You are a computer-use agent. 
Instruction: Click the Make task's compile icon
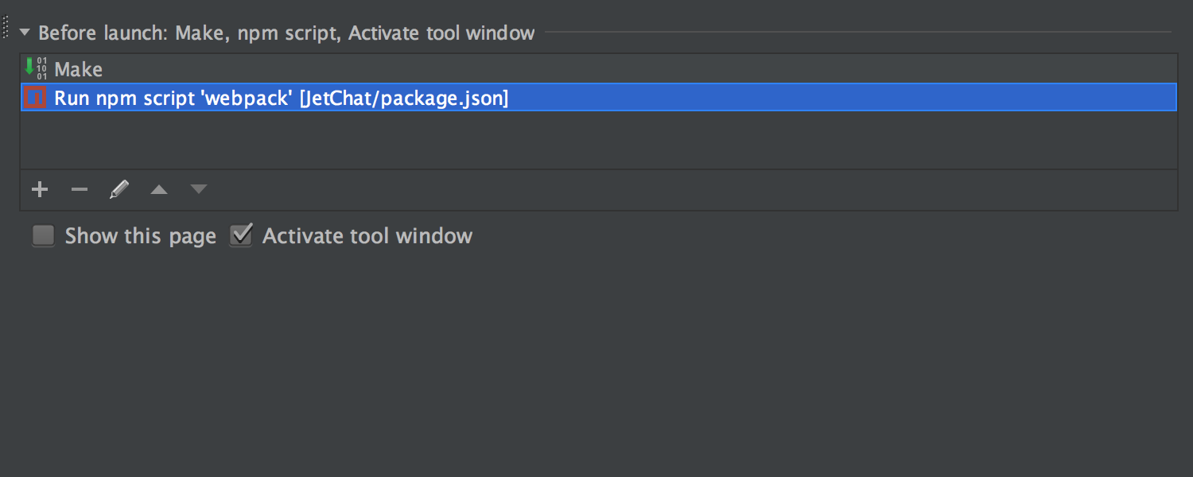click(34, 69)
